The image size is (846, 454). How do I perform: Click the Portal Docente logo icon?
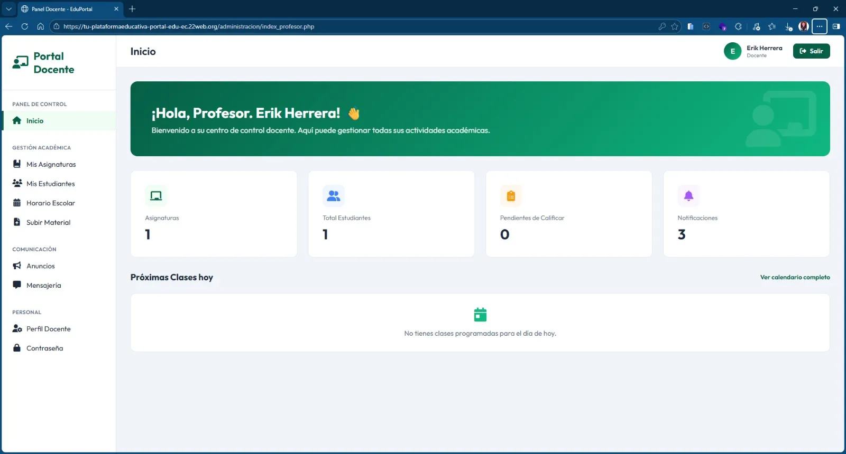pos(20,63)
